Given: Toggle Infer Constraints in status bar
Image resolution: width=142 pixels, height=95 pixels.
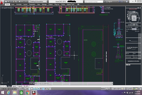Looking at the screenshot, I should click(18, 89).
